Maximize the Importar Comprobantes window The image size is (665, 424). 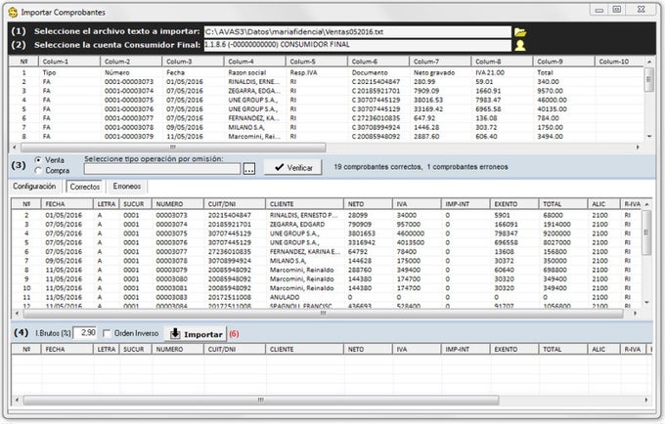click(617, 10)
